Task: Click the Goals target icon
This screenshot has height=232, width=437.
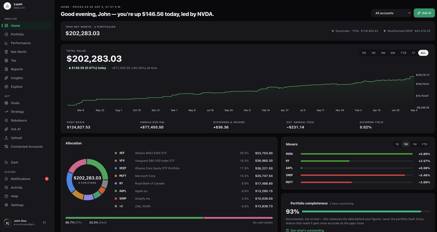Action: coord(6,103)
